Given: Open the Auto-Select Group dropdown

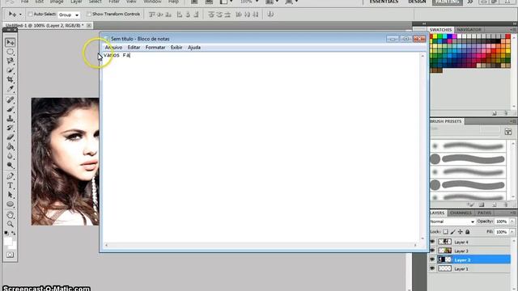Looking at the screenshot, I should pyautogui.click(x=69, y=15).
